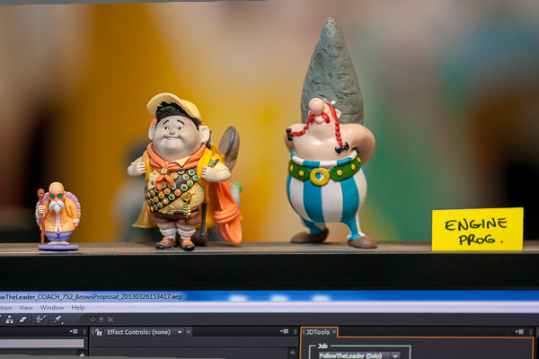Open the View menu
Image resolution: width=539 pixels, height=359 pixels.
pyautogui.click(x=26, y=308)
